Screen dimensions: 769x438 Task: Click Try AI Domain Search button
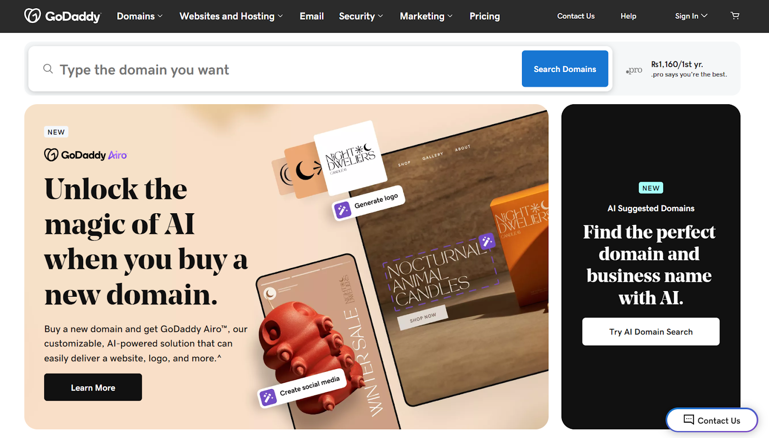651,331
